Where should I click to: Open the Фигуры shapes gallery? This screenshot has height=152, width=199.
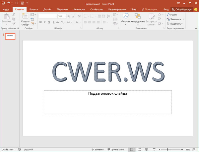pos(125,18)
